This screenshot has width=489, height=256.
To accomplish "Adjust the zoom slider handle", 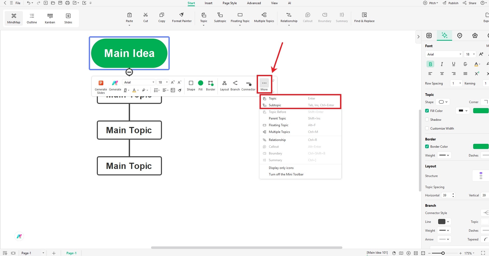I will (x=443, y=253).
